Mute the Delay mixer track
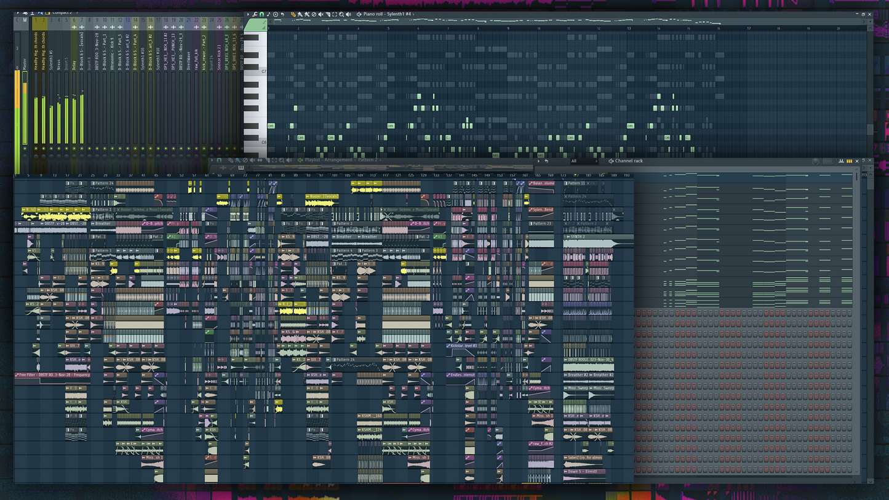 (74, 148)
